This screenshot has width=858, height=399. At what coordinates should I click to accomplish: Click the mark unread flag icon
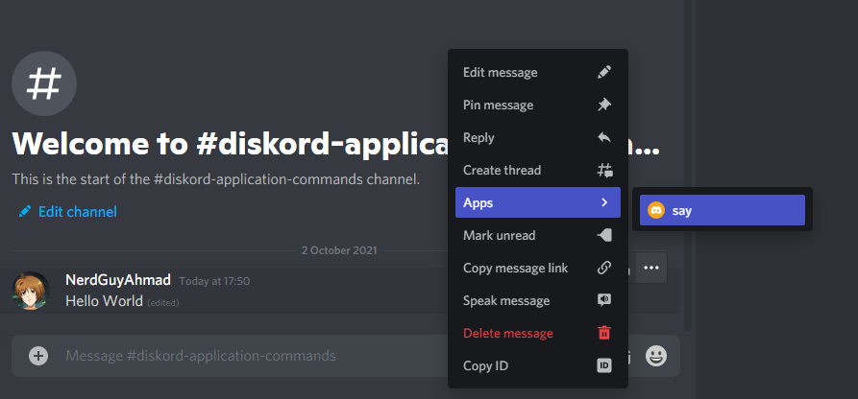pyautogui.click(x=604, y=236)
